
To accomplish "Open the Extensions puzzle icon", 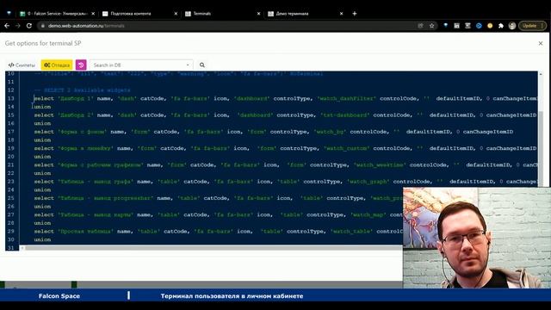I will click(501, 26).
